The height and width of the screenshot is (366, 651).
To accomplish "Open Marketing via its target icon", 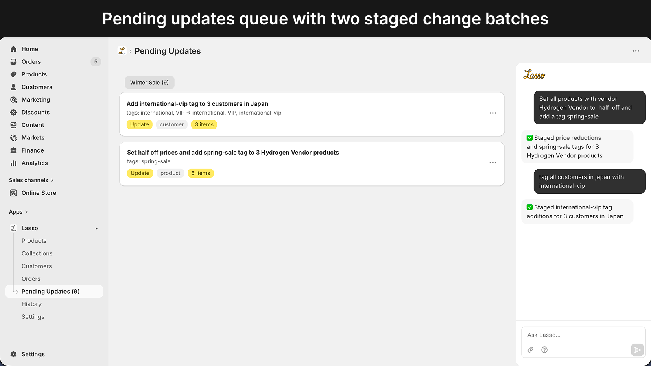I will coord(13,100).
